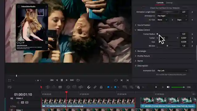The image size is (197, 111).
Task: Click the red timeline playhead marker
Action: [66, 92]
